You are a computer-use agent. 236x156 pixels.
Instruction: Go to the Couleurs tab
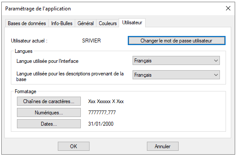(x=108, y=23)
